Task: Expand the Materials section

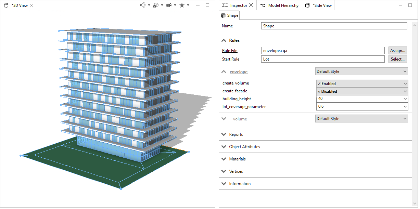Action: click(x=224, y=159)
